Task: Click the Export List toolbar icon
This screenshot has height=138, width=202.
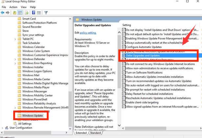Action: [x=27, y=12]
